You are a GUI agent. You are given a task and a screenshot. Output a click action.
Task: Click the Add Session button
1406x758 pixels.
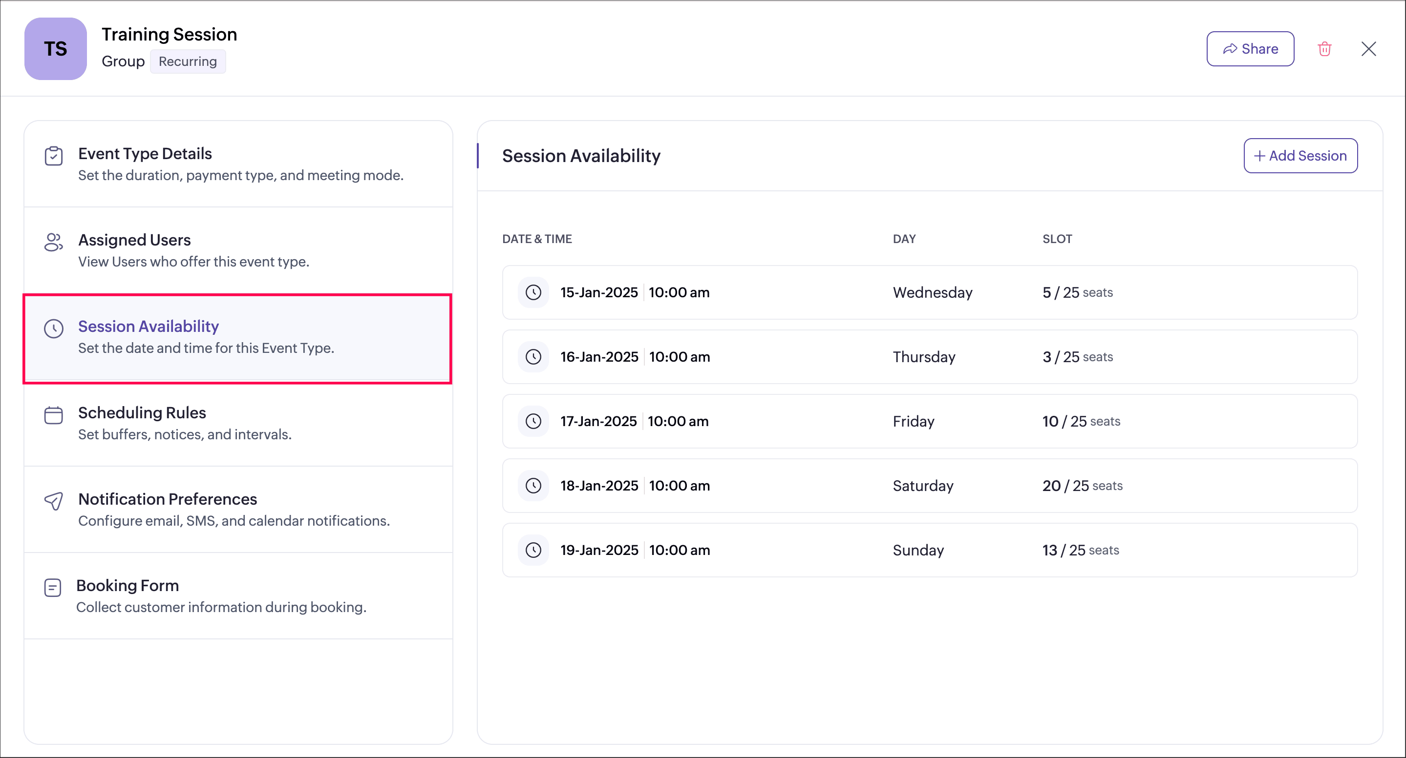click(1300, 156)
